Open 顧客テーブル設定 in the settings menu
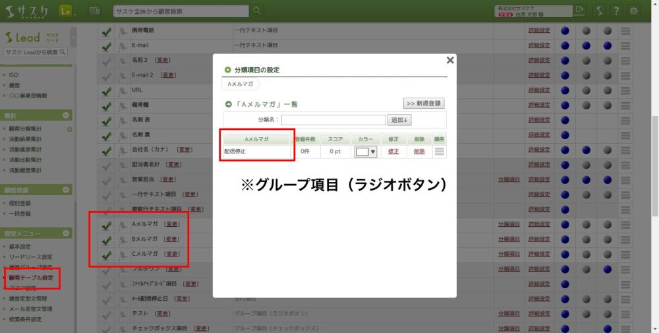The height and width of the screenshot is (333, 659). click(31, 278)
